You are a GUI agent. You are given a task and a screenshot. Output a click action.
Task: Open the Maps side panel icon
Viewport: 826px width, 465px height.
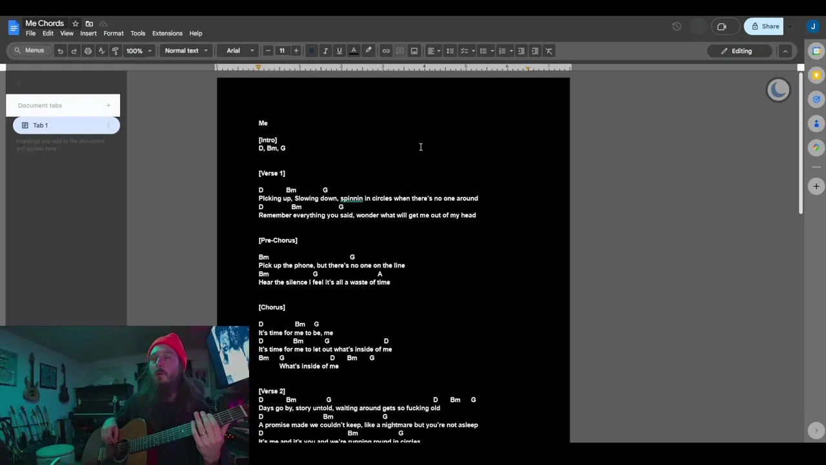pyautogui.click(x=816, y=147)
